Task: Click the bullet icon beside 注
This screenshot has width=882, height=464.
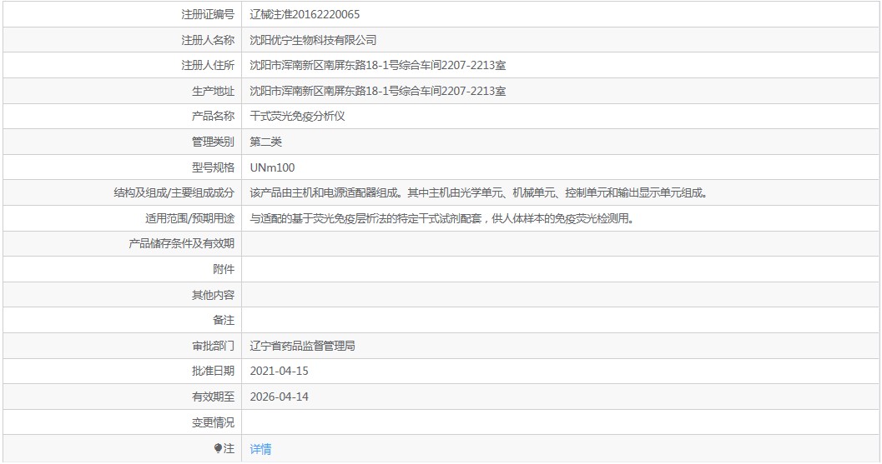Action: tap(219, 448)
